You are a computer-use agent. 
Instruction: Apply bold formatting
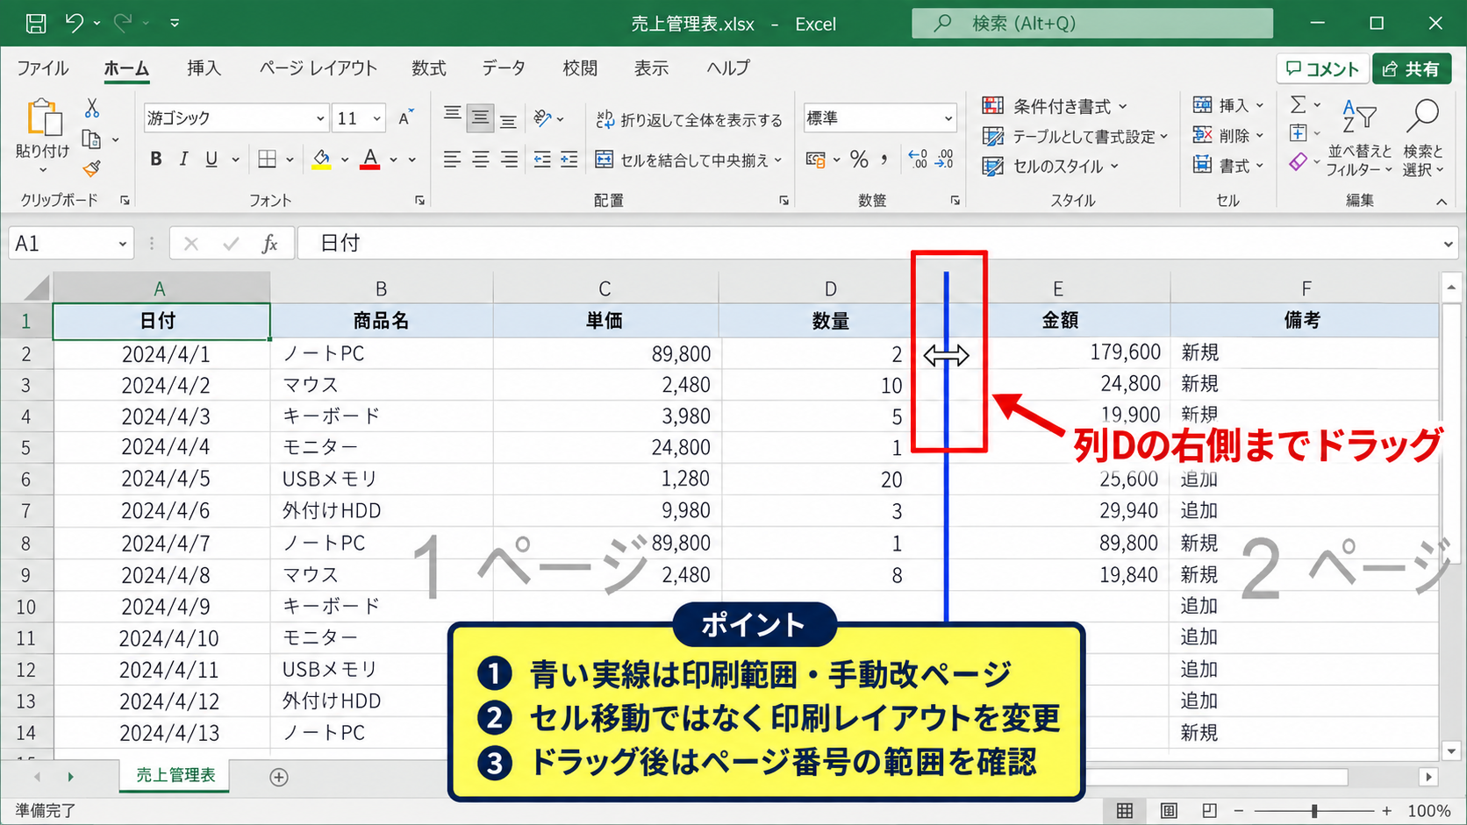point(156,159)
